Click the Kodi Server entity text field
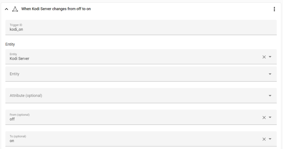 [141, 56]
